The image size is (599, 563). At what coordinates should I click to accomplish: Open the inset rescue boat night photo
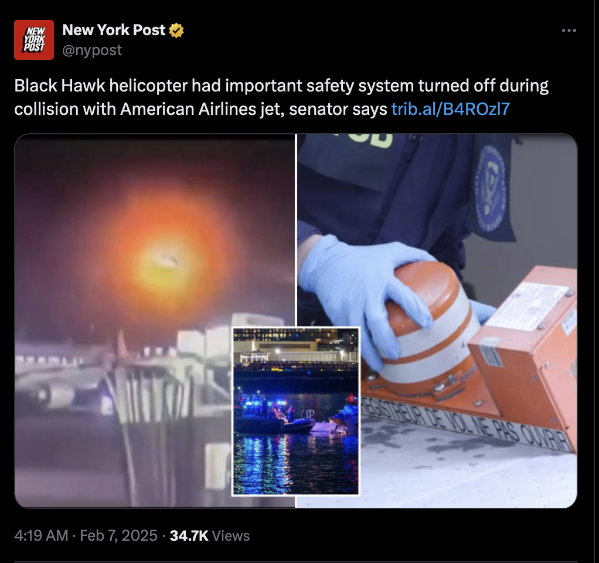[296, 411]
